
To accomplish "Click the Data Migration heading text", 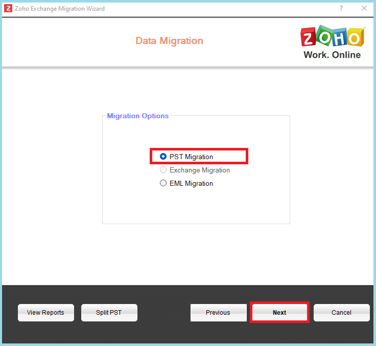I will tap(169, 40).
